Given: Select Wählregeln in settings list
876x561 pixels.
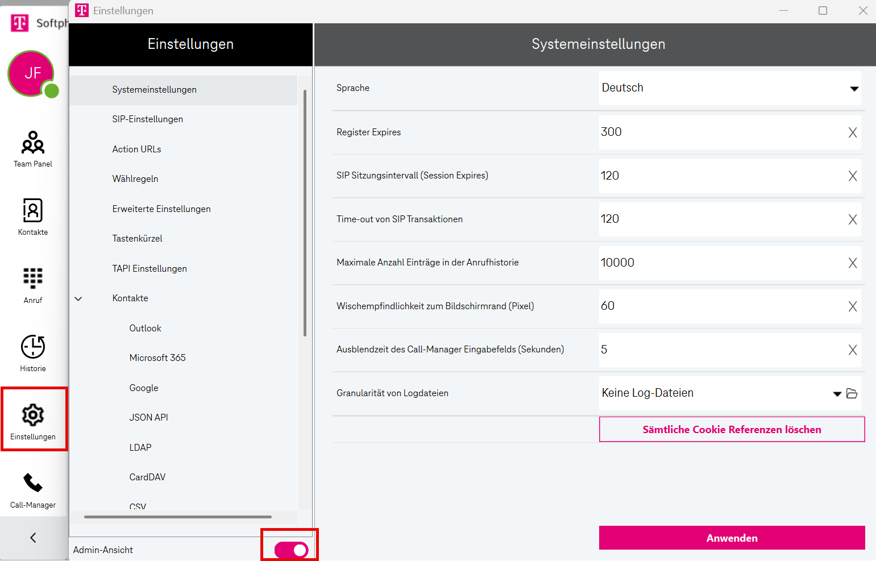Looking at the screenshot, I should (x=135, y=179).
